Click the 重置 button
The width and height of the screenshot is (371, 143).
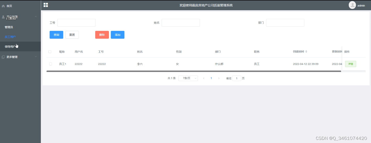[72, 35]
